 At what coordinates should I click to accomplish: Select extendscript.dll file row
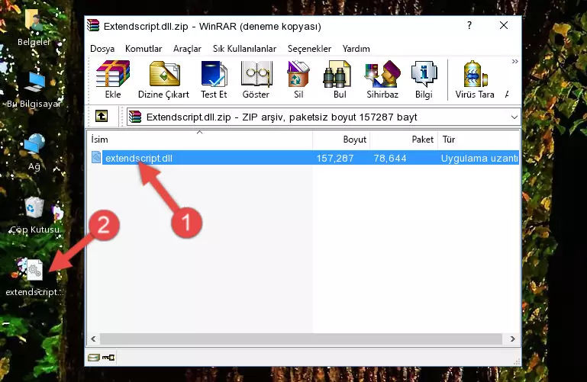pos(304,158)
